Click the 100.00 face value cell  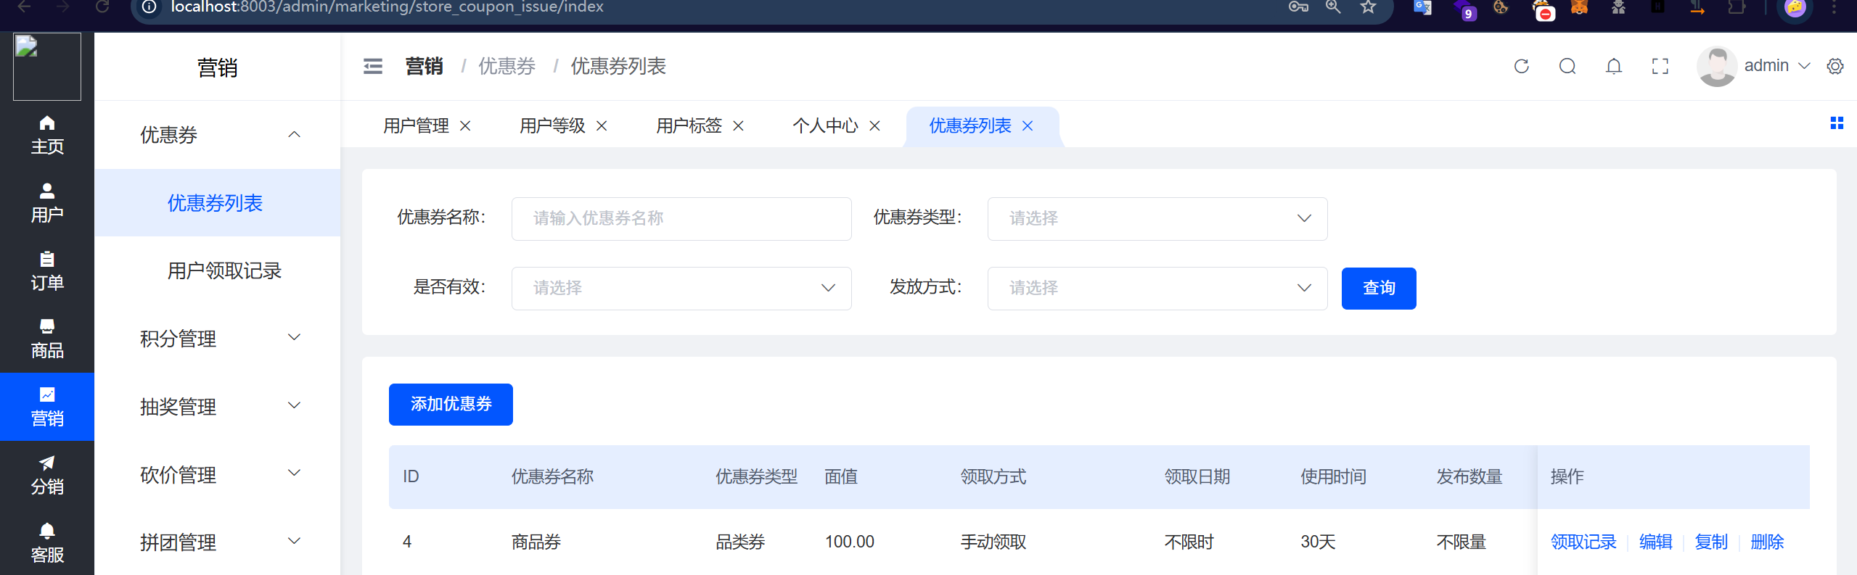point(850,542)
